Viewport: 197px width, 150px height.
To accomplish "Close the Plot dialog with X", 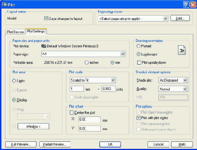I will pos(193,5).
